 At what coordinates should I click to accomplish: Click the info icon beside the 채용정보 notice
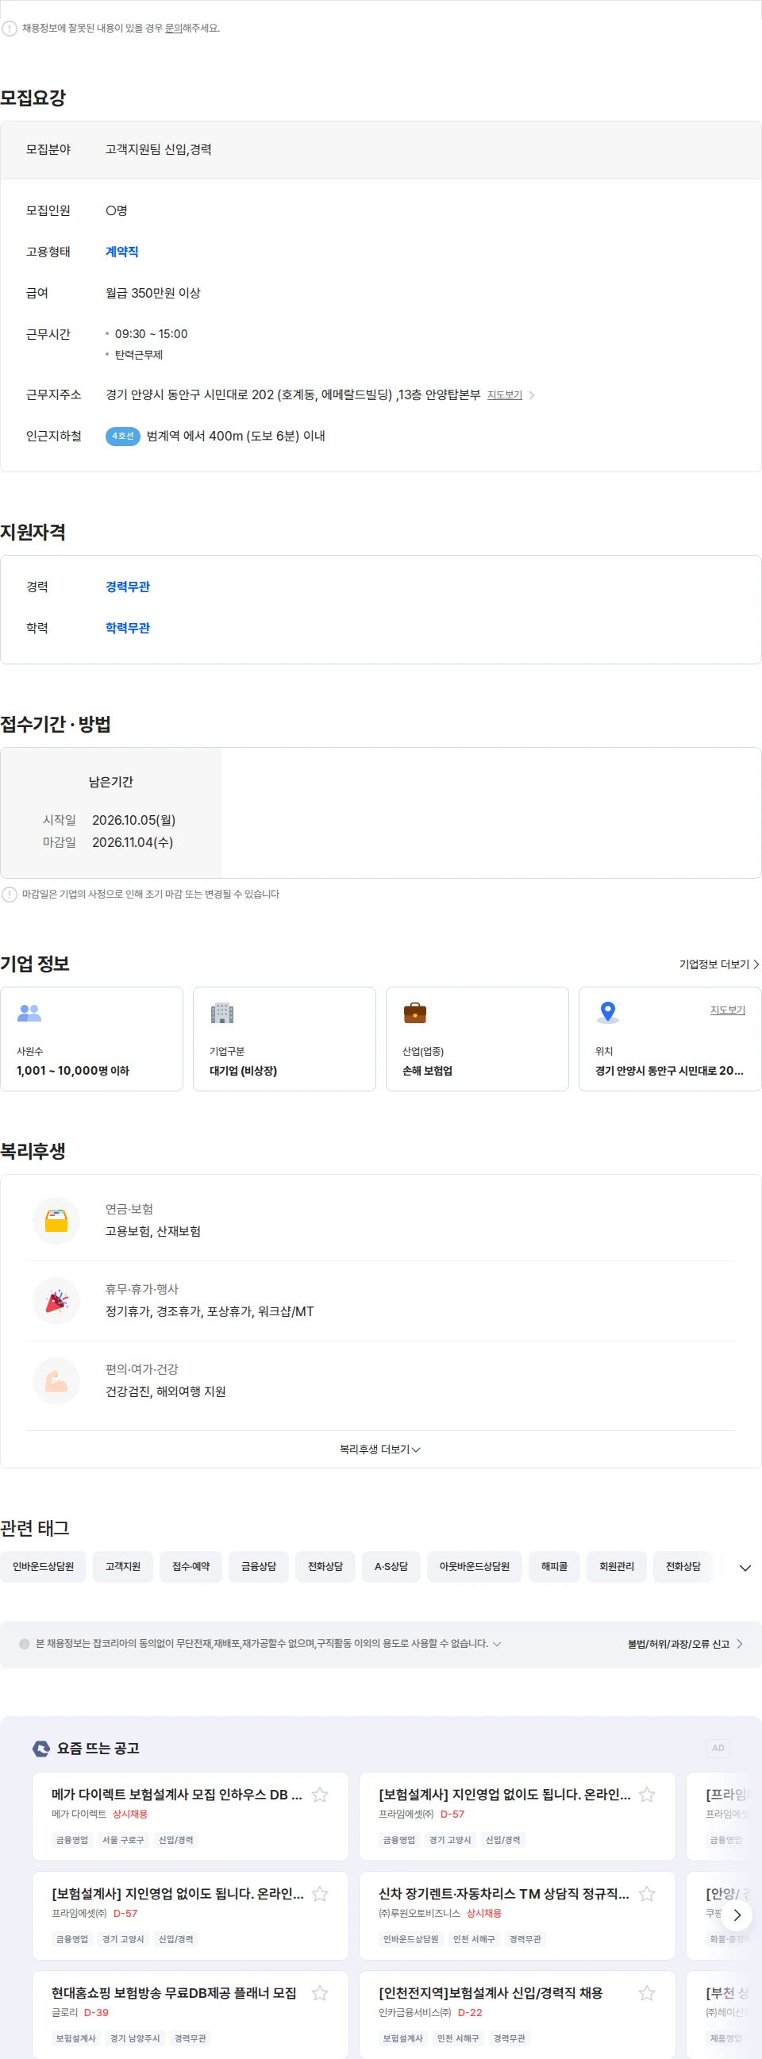10,29
